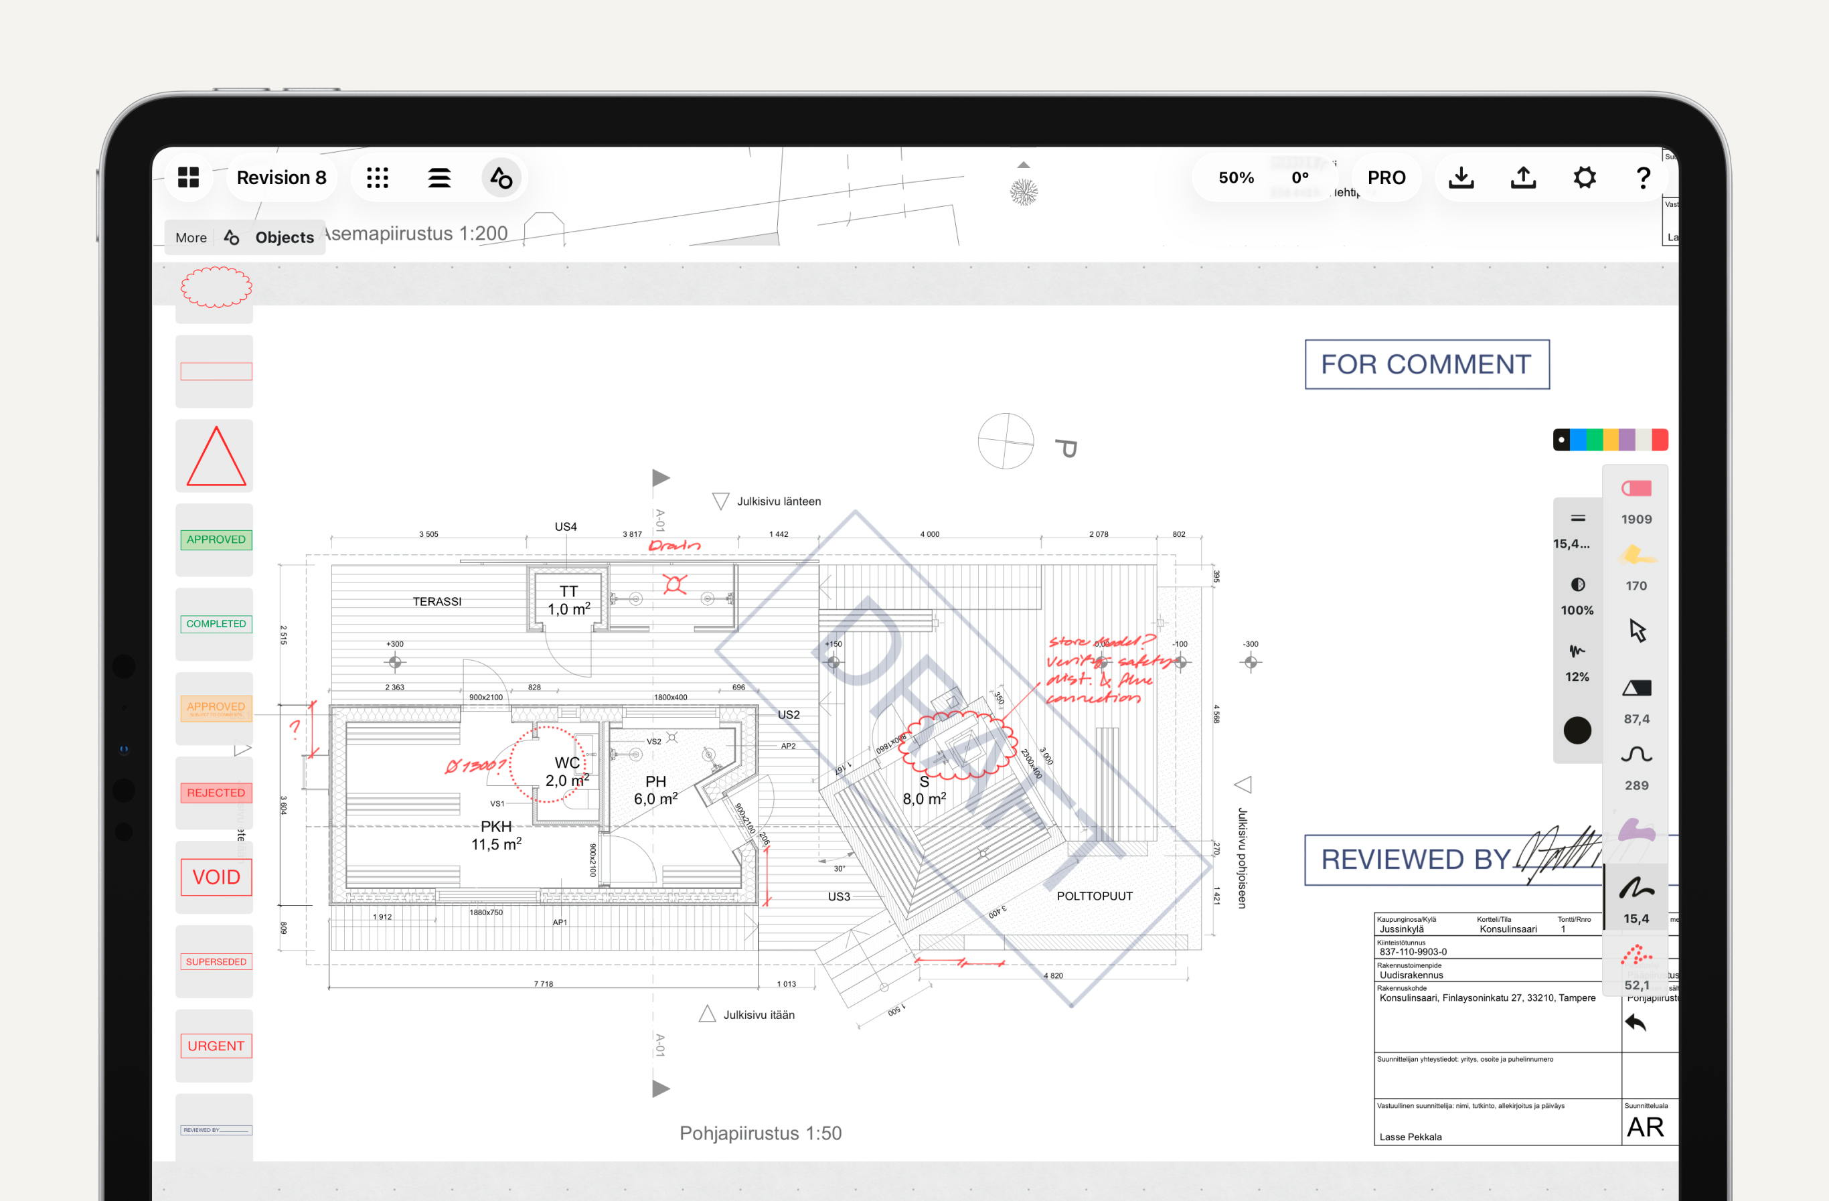
Task: Toggle the Objects library button
Action: tap(501, 177)
